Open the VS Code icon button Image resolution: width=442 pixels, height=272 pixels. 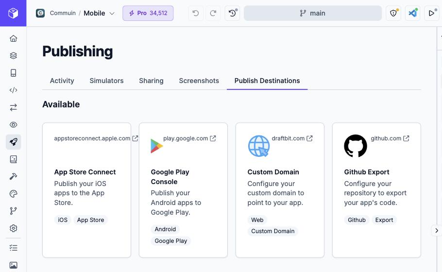[413, 13]
